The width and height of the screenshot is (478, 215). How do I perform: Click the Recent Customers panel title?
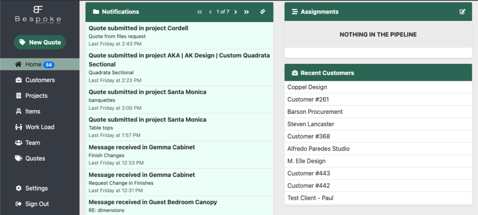(x=327, y=73)
